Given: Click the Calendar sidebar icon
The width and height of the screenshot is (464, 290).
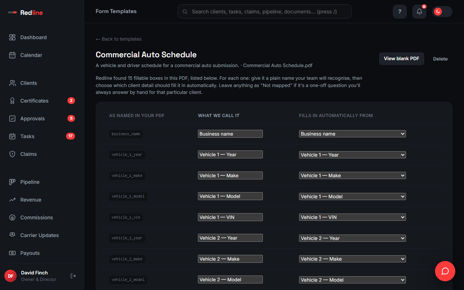Looking at the screenshot, I should coord(12,55).
